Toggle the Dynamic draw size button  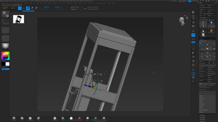[x=85, y=9]
